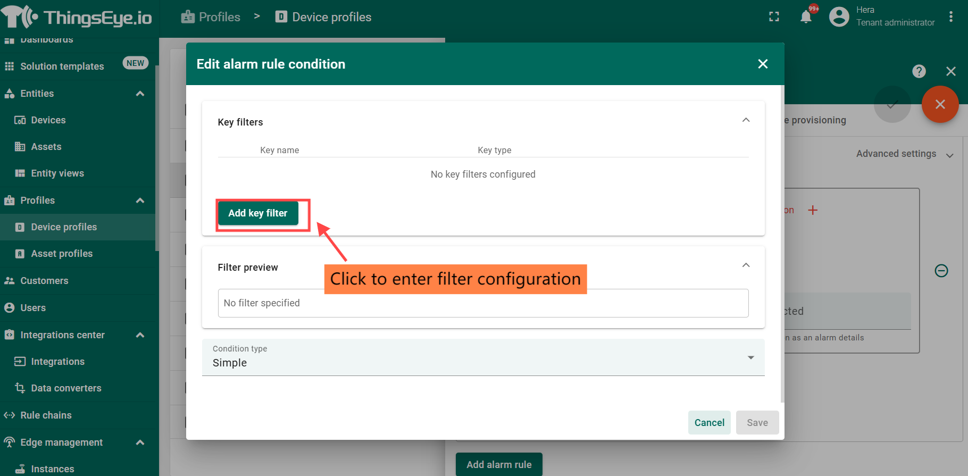Viewport: 968px width, 476px height.
Task: Expand Advanced settings chevron
Action: 949,155
